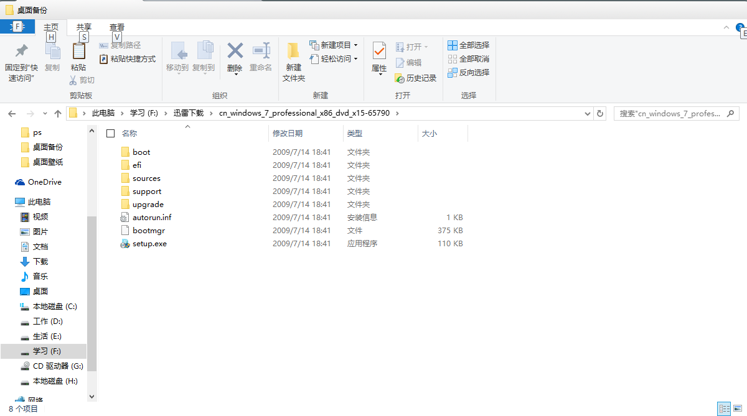Screen dimensions: 747x416
Task: Switch to large icons view at bottom right
Action: [738, 409]
